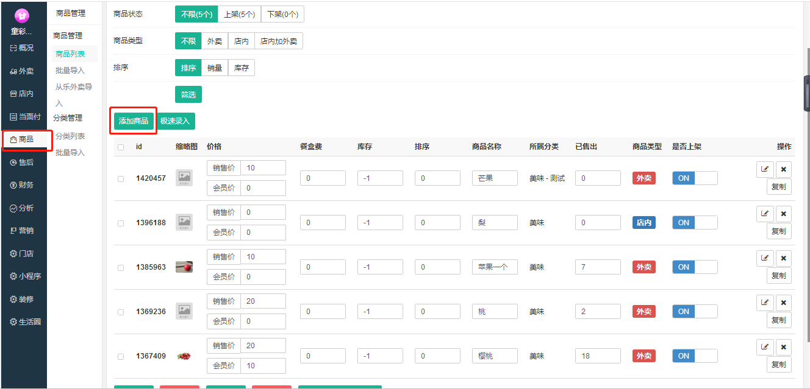Click the 会员价 input of 樱桃
Image resolution: width=810 pixels, height=389 pixels.
263,366
